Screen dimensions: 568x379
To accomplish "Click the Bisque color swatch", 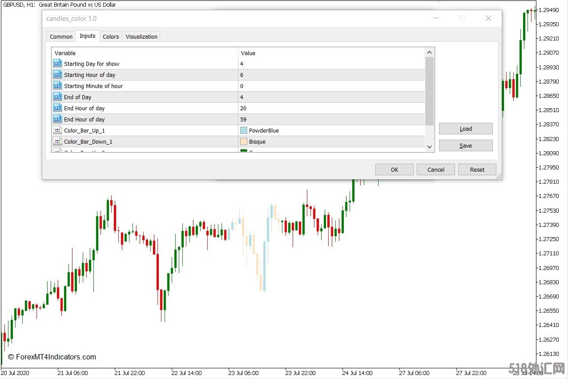I will [x=244, y=141].
